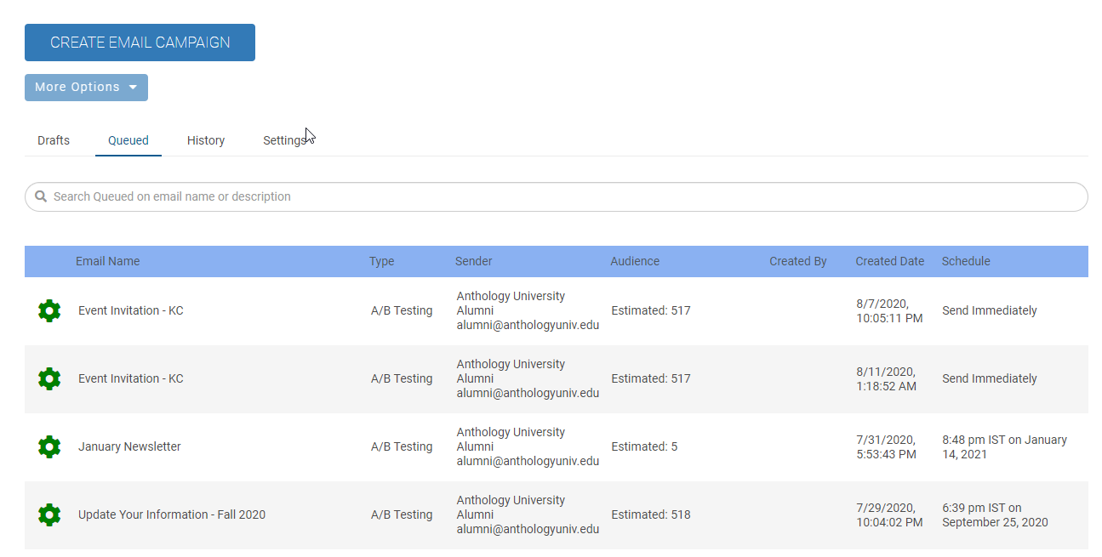The image size is (1102, 557).
Task: Click the Sender column header
Action: (x=473, y=261)
